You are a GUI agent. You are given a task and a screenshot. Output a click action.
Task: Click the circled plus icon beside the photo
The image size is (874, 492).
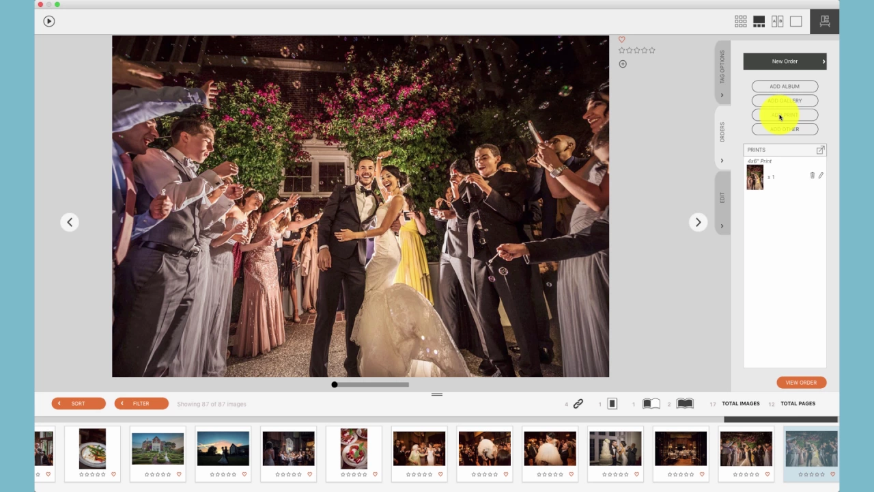coord(623,64)
